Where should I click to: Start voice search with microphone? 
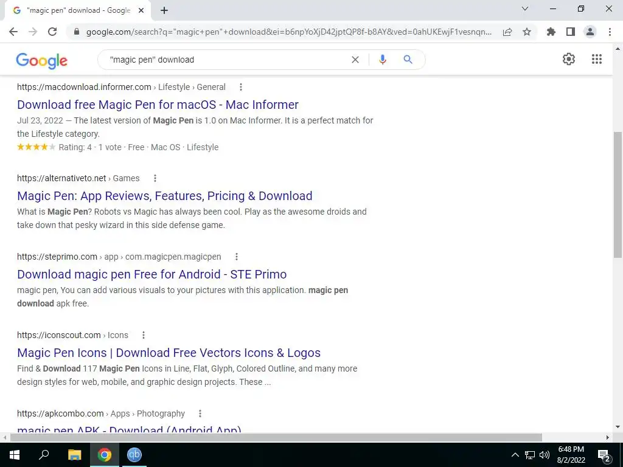point(382,60)
